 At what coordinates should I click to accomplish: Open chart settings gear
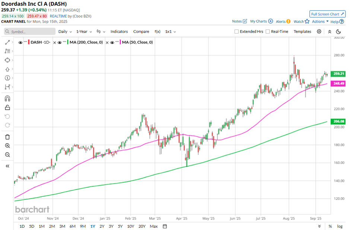point(319,32)
